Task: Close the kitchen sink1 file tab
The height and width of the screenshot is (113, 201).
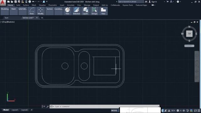Action: pyautogui.click(x=37, y=18)
